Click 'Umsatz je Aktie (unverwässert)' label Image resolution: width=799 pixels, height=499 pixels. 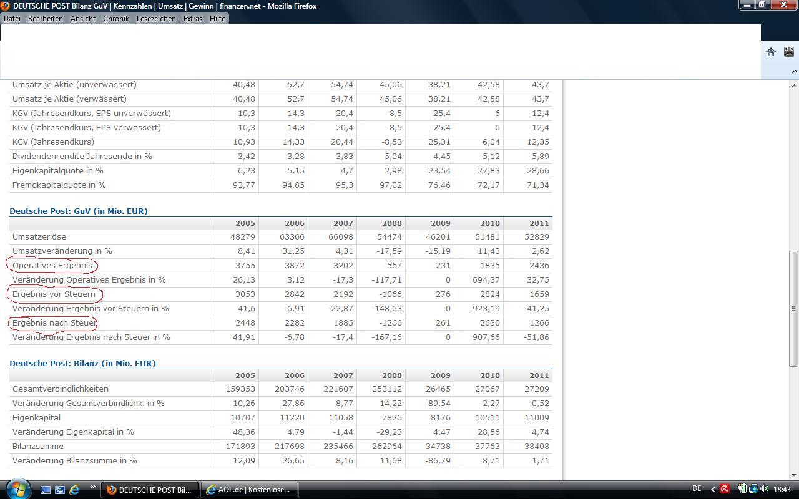(x=74, y=84)
